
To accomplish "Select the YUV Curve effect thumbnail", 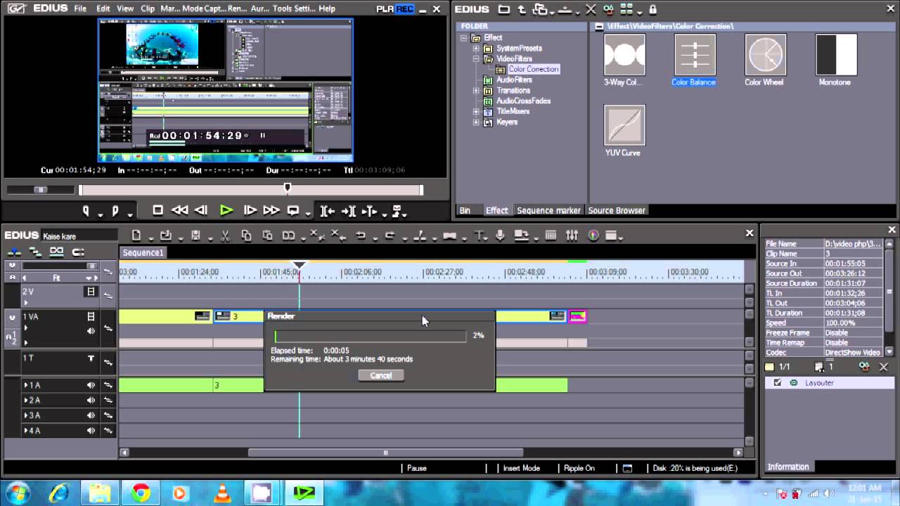I will point(624,125).
